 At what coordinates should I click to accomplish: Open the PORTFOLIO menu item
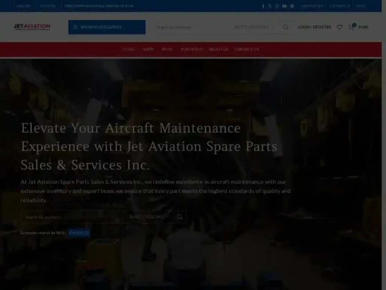(x=192, y=49)
